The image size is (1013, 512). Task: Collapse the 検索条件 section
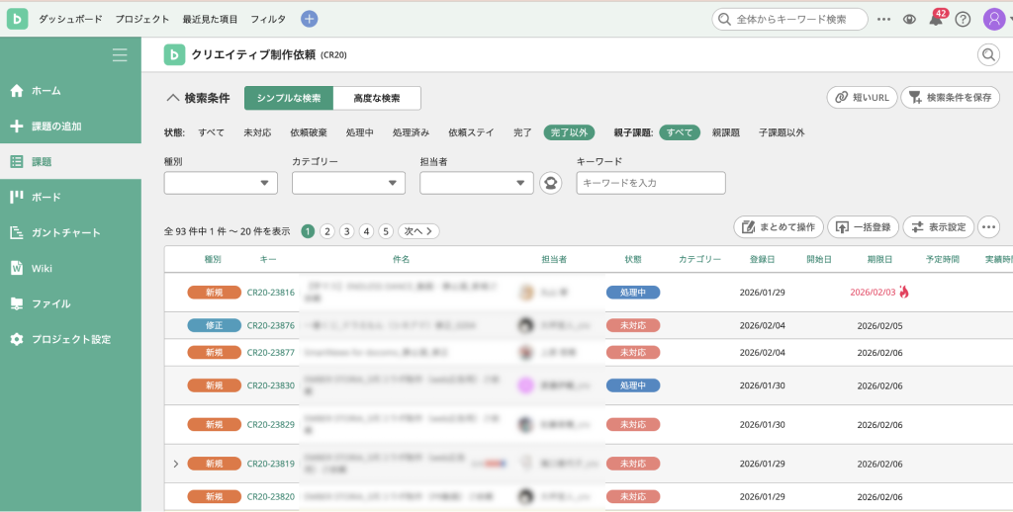[x=173, y=98]
